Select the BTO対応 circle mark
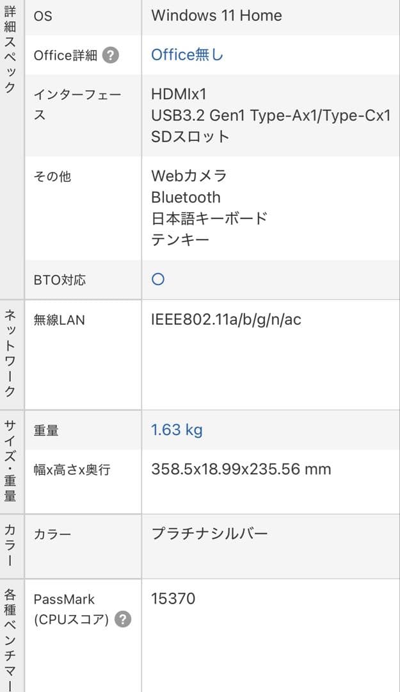Screen dimensions: 400x692 pos(156,279)
